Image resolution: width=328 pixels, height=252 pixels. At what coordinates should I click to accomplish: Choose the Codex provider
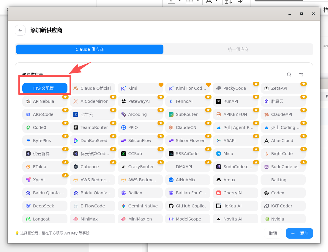click(283, 193)
